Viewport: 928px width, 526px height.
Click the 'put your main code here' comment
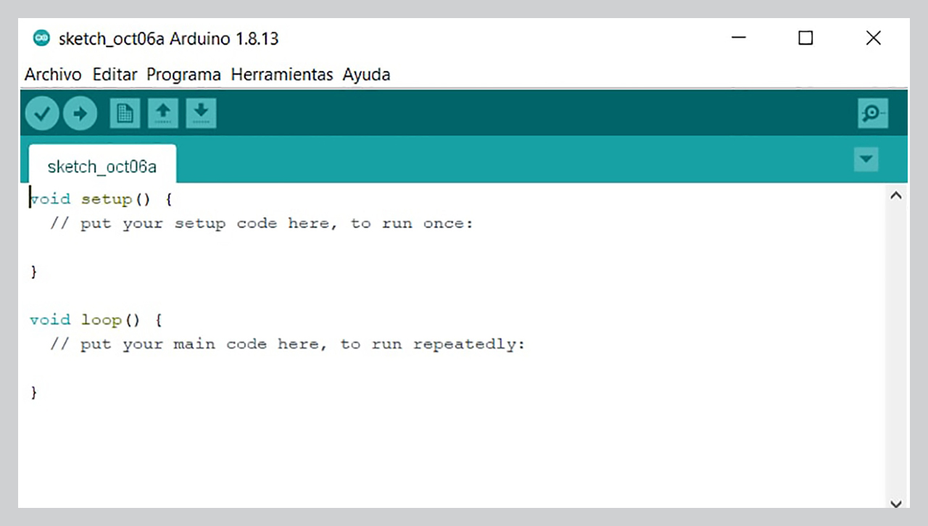click(x=287, y=344)
